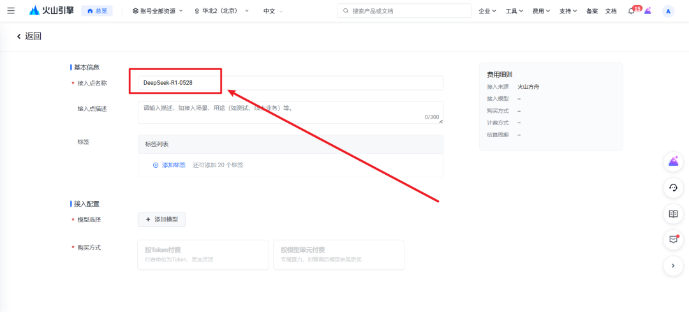Open the user avatar A menu
Image resolution: width=689 pixels, height=312 pixels.
pyautogui.click(x=668, y=11)
